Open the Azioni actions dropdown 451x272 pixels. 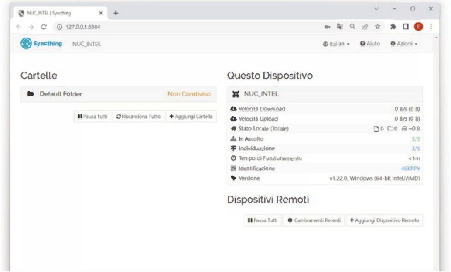(x=404, y=44)
